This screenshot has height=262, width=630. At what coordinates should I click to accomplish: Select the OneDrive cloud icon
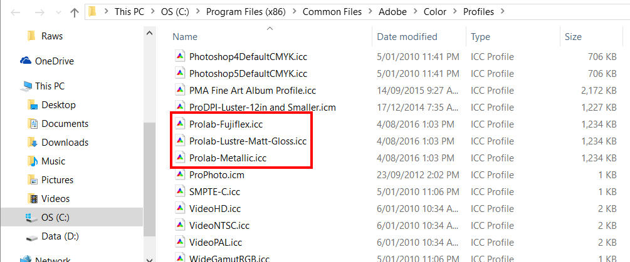pyautogui.click(x=26, y=61)
